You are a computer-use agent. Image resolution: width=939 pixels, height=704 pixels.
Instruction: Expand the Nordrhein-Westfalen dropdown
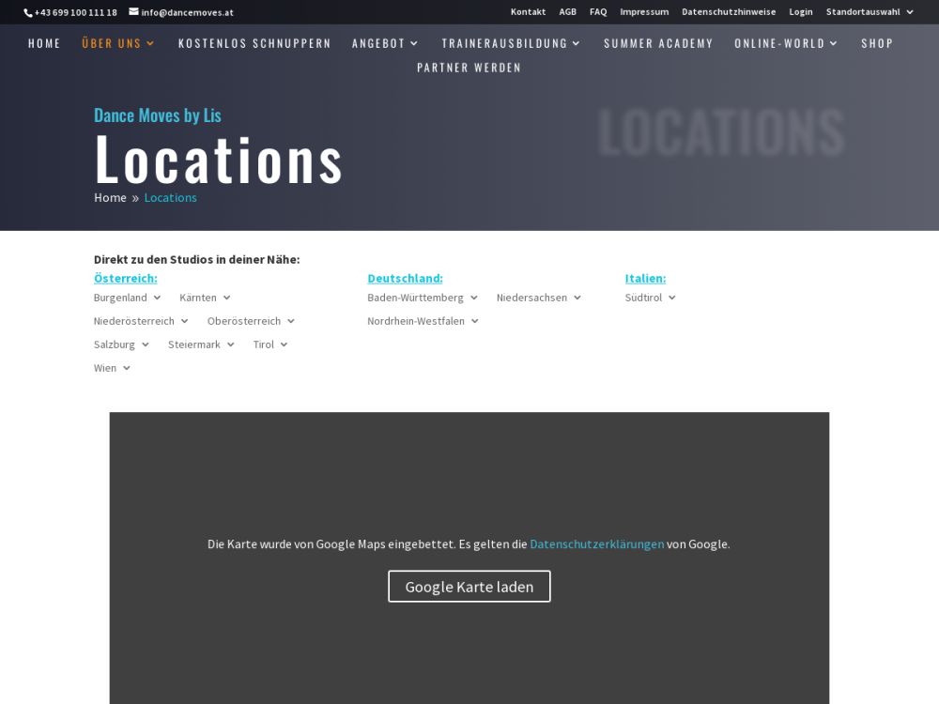click(x=423, y=321)
